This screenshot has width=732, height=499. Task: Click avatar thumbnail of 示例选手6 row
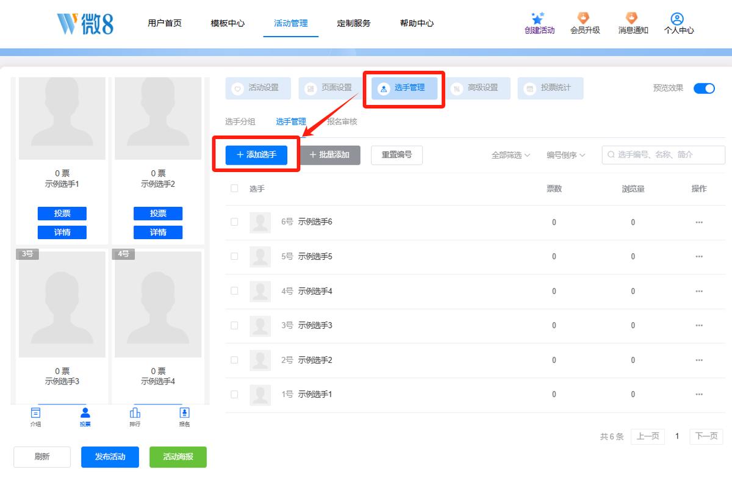260,223
